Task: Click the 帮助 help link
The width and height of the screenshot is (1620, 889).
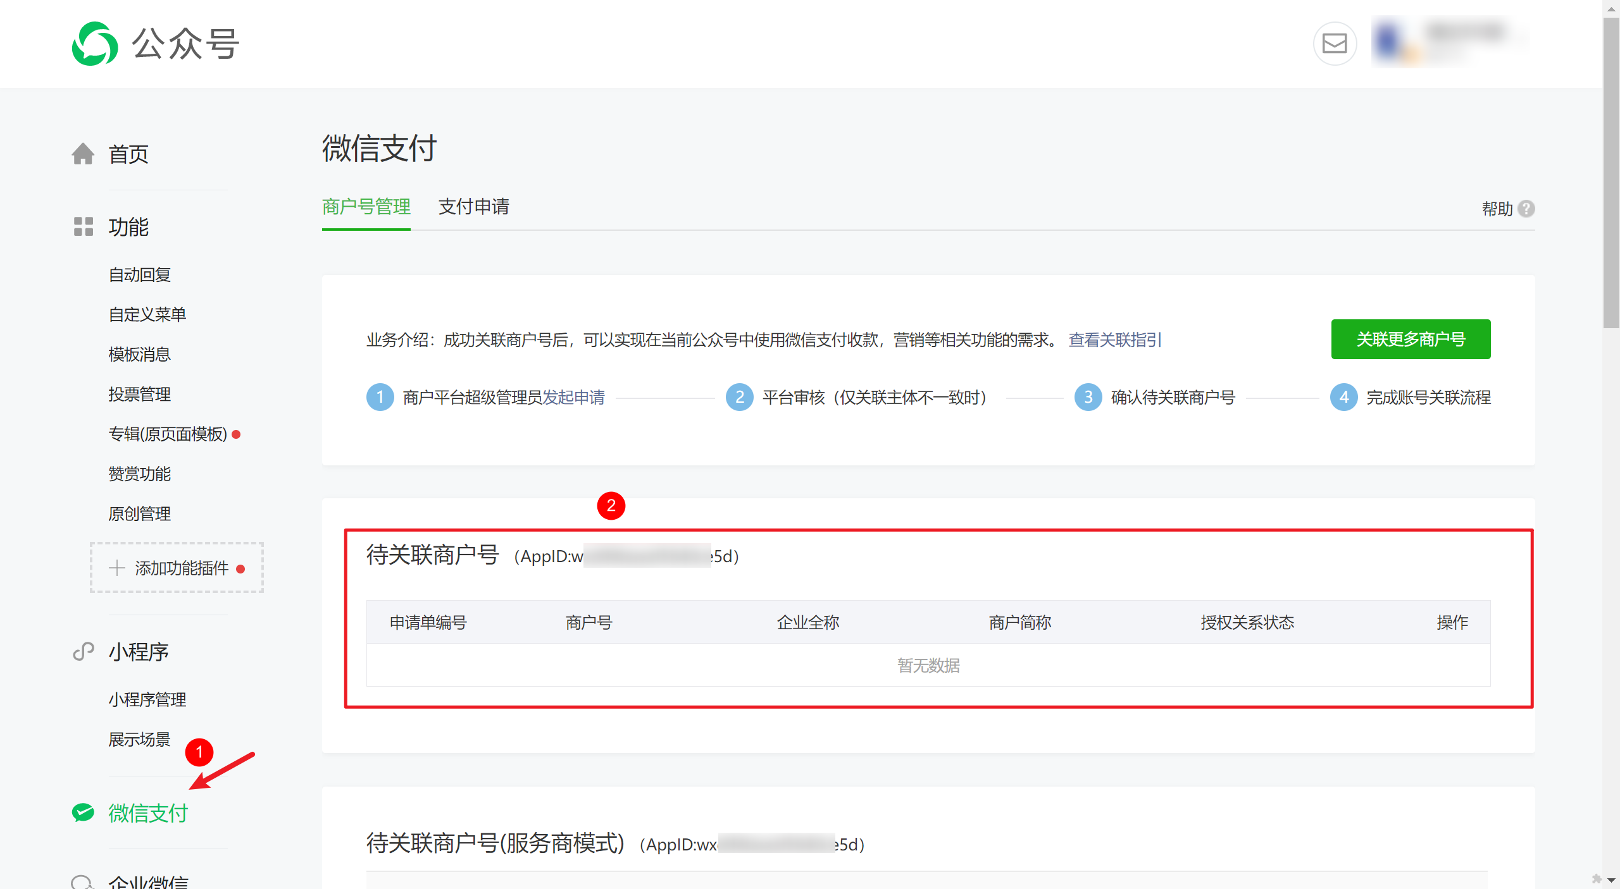Action: (1497, 209)
